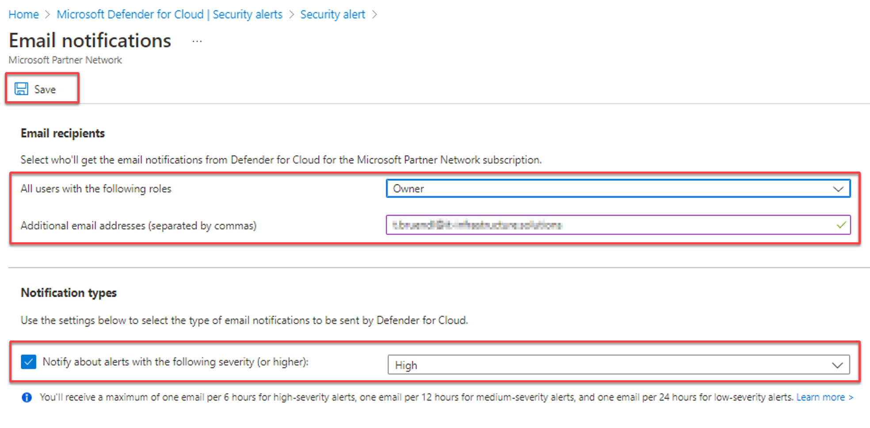Click chevron after Security alerts breadcrumb
The image size is (870, 428).
(292, 15)
